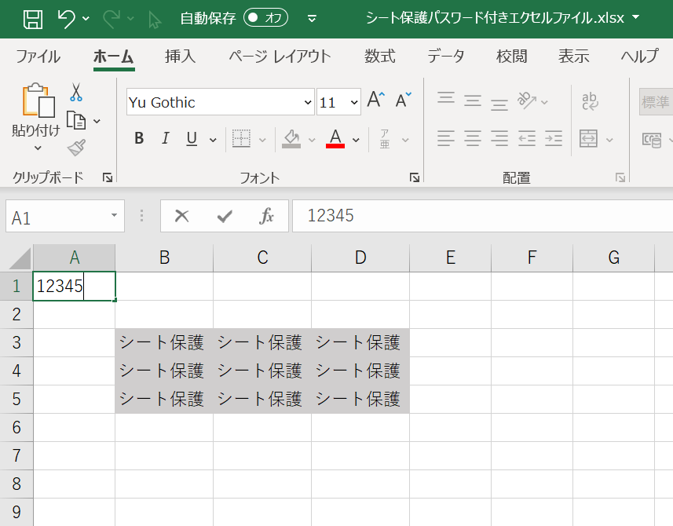Open the 配置 dialog launcher
Viewport: 673px width, 526px height.
click(x=620, y=177)
